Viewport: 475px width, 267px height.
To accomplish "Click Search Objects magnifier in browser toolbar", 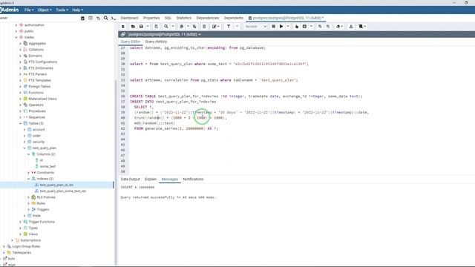I will pos(105,18).
